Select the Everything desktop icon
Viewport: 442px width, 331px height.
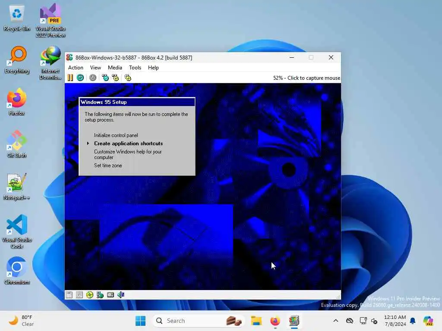(17, 59)
